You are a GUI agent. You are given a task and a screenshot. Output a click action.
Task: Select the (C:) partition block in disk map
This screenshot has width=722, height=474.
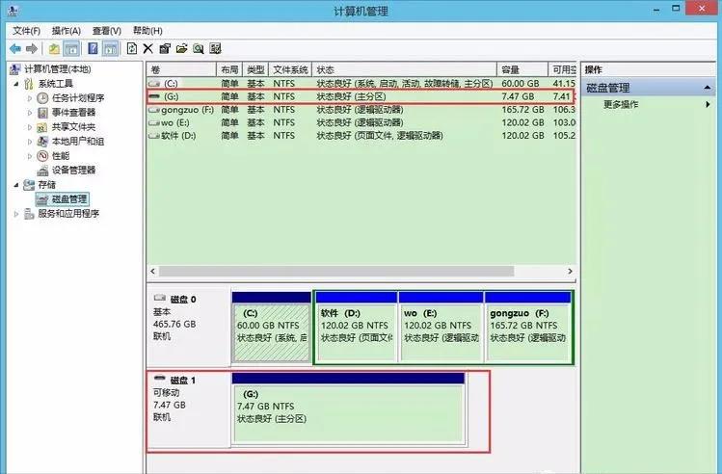point(272,328)
